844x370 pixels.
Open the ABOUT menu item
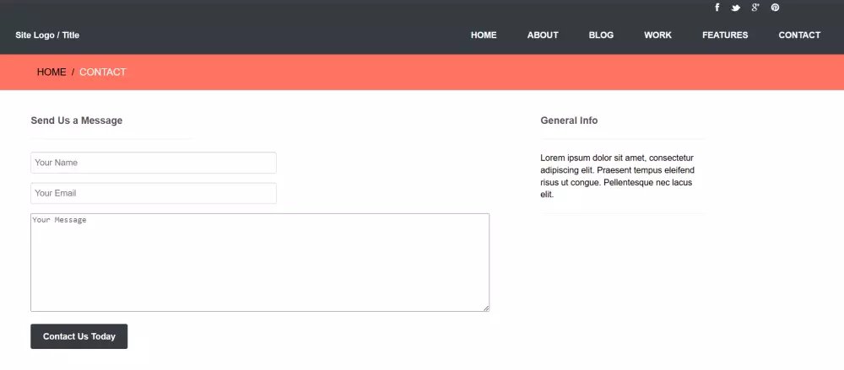[543, 35]
